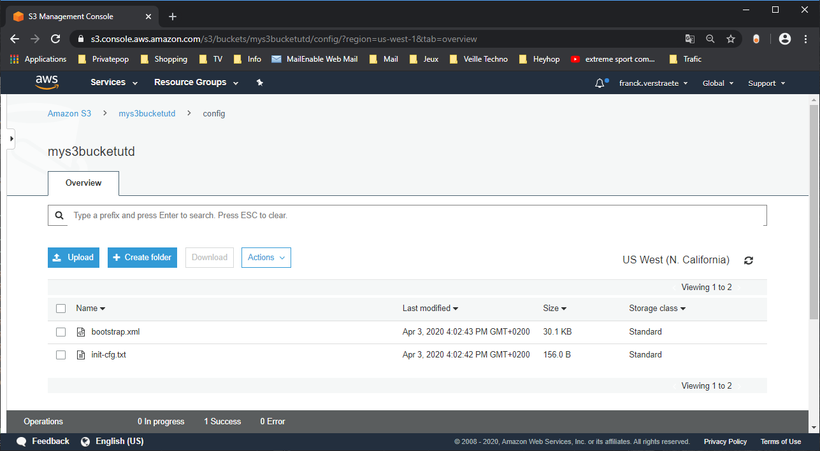Image resolution: width=820 pixels, height=451 pixels.
Task: Click the English (US) language selector
Action: pyautogui.click(x=120, y=441)
